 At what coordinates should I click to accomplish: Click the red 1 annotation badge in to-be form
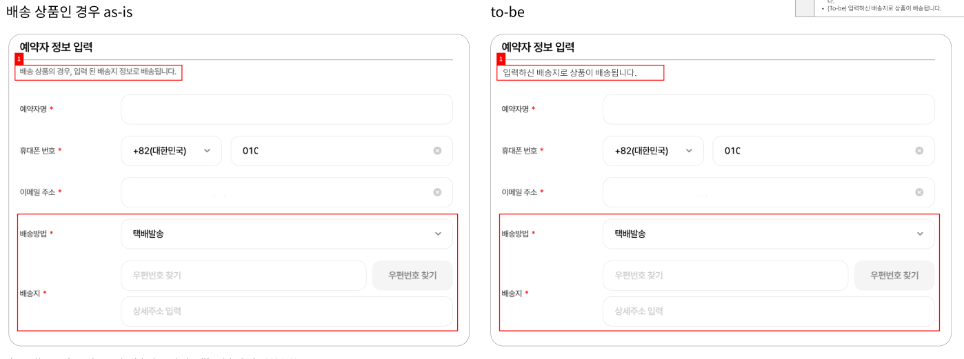coord(501,60)
